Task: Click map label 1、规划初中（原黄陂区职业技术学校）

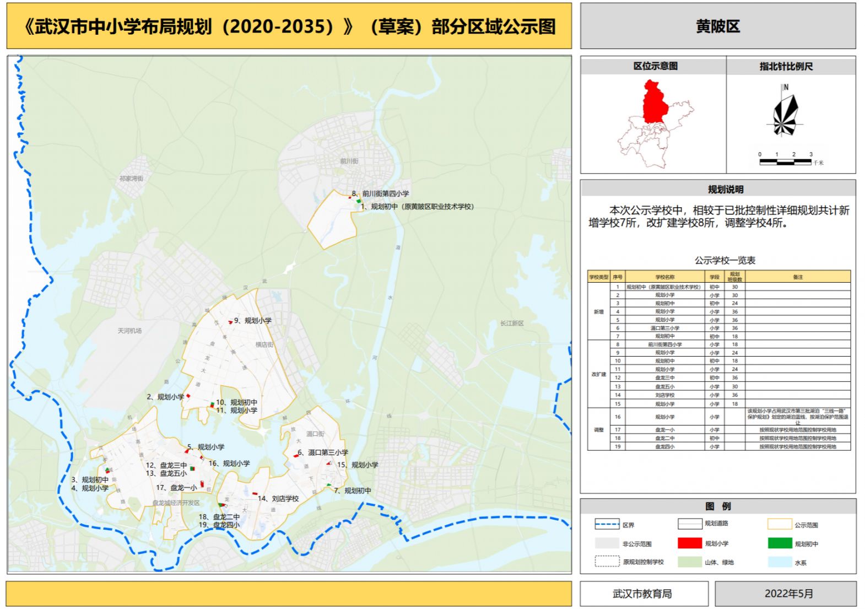Action: pos(418,207)
